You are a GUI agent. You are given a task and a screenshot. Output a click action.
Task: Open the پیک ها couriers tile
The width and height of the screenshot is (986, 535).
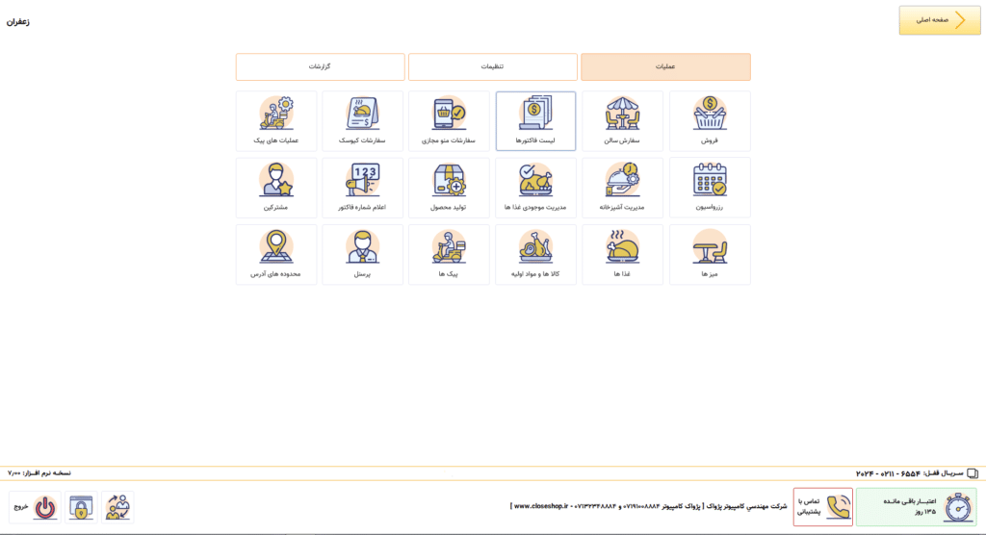point(449,254)
